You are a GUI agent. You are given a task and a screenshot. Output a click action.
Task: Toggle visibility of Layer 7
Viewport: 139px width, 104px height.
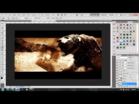tap(117, 71)
